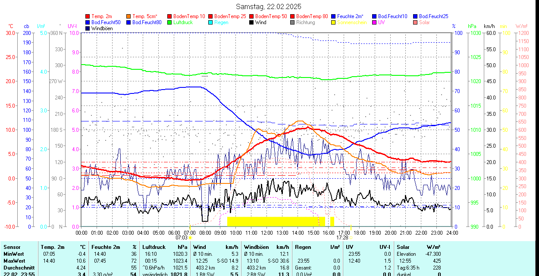Click the 12:00 label on time axis
539x276 pixels.
pos(266,233)
